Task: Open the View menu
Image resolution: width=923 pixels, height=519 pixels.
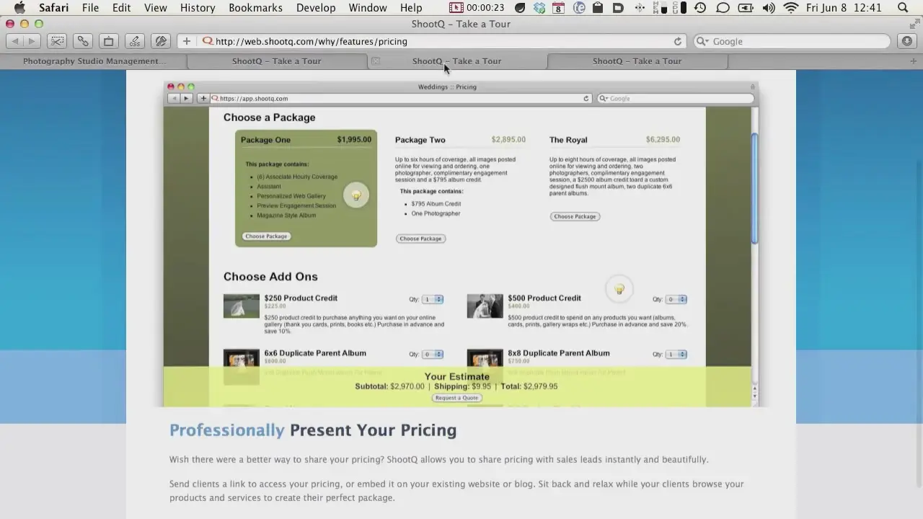Action: click(155, 8)
